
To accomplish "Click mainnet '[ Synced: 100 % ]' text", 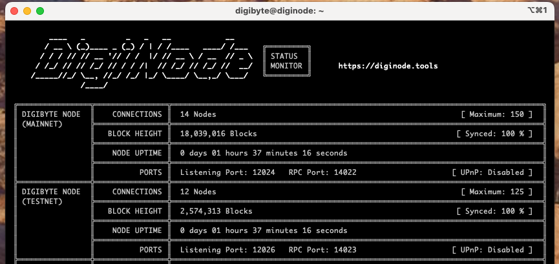I will pos(494,134).
